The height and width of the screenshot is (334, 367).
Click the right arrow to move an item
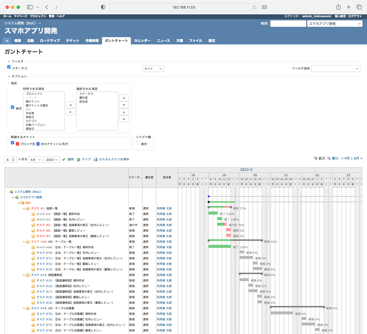click(x=70, y=105)
